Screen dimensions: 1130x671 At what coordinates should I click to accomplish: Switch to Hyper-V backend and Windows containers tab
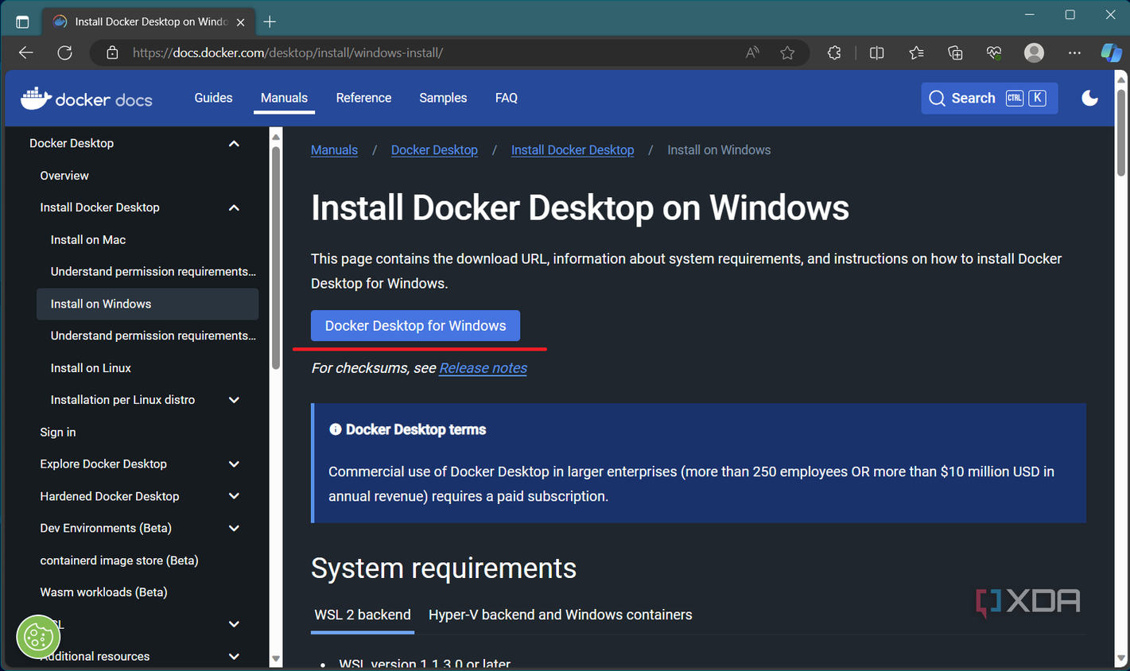point(560,615)
